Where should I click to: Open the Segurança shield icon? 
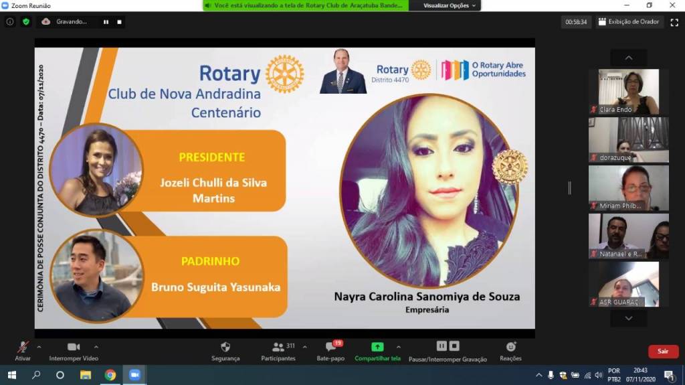[225, 347]
